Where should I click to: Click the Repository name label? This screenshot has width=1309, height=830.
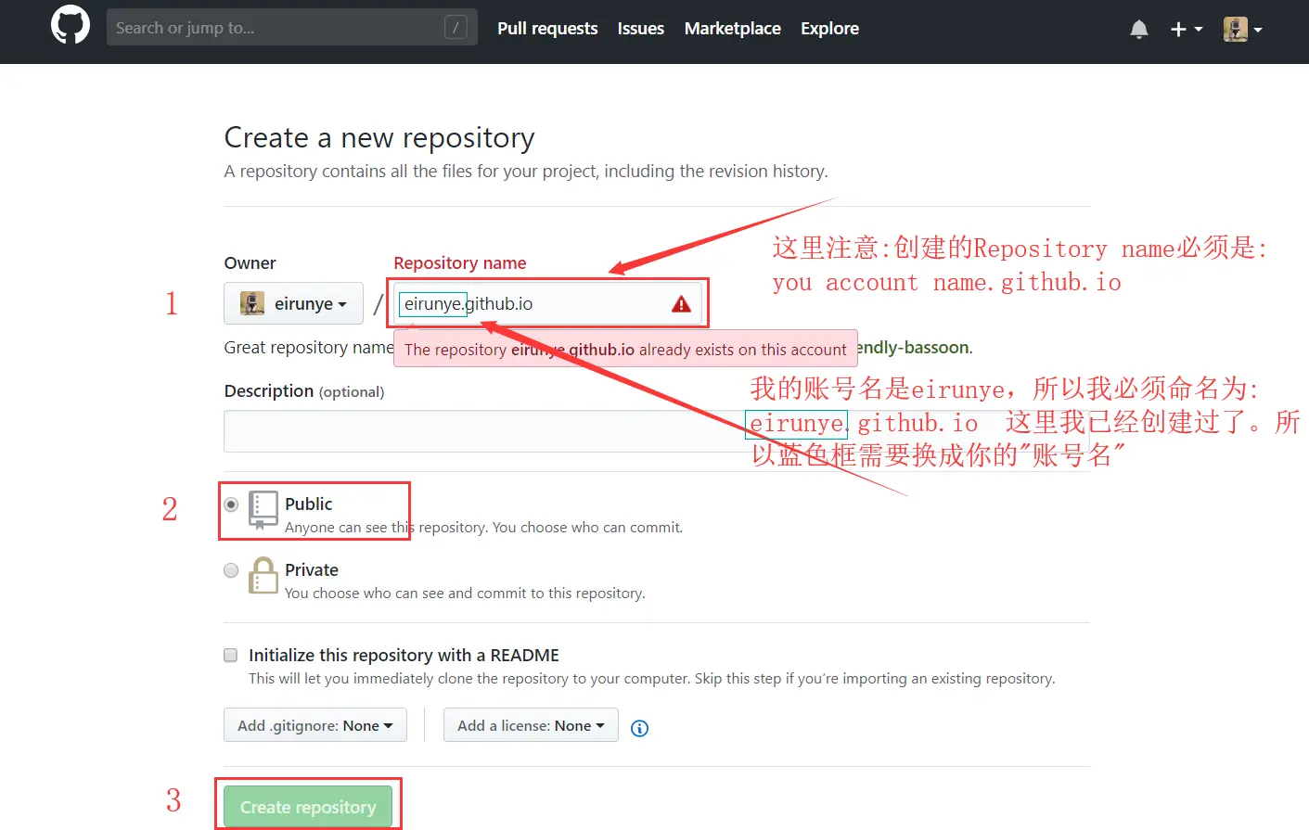pyautogui.click(x=460, y=263)
